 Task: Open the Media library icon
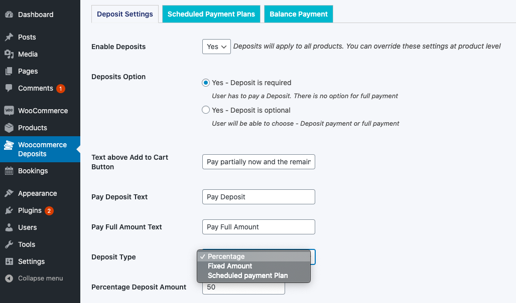(x=9, y=54)
